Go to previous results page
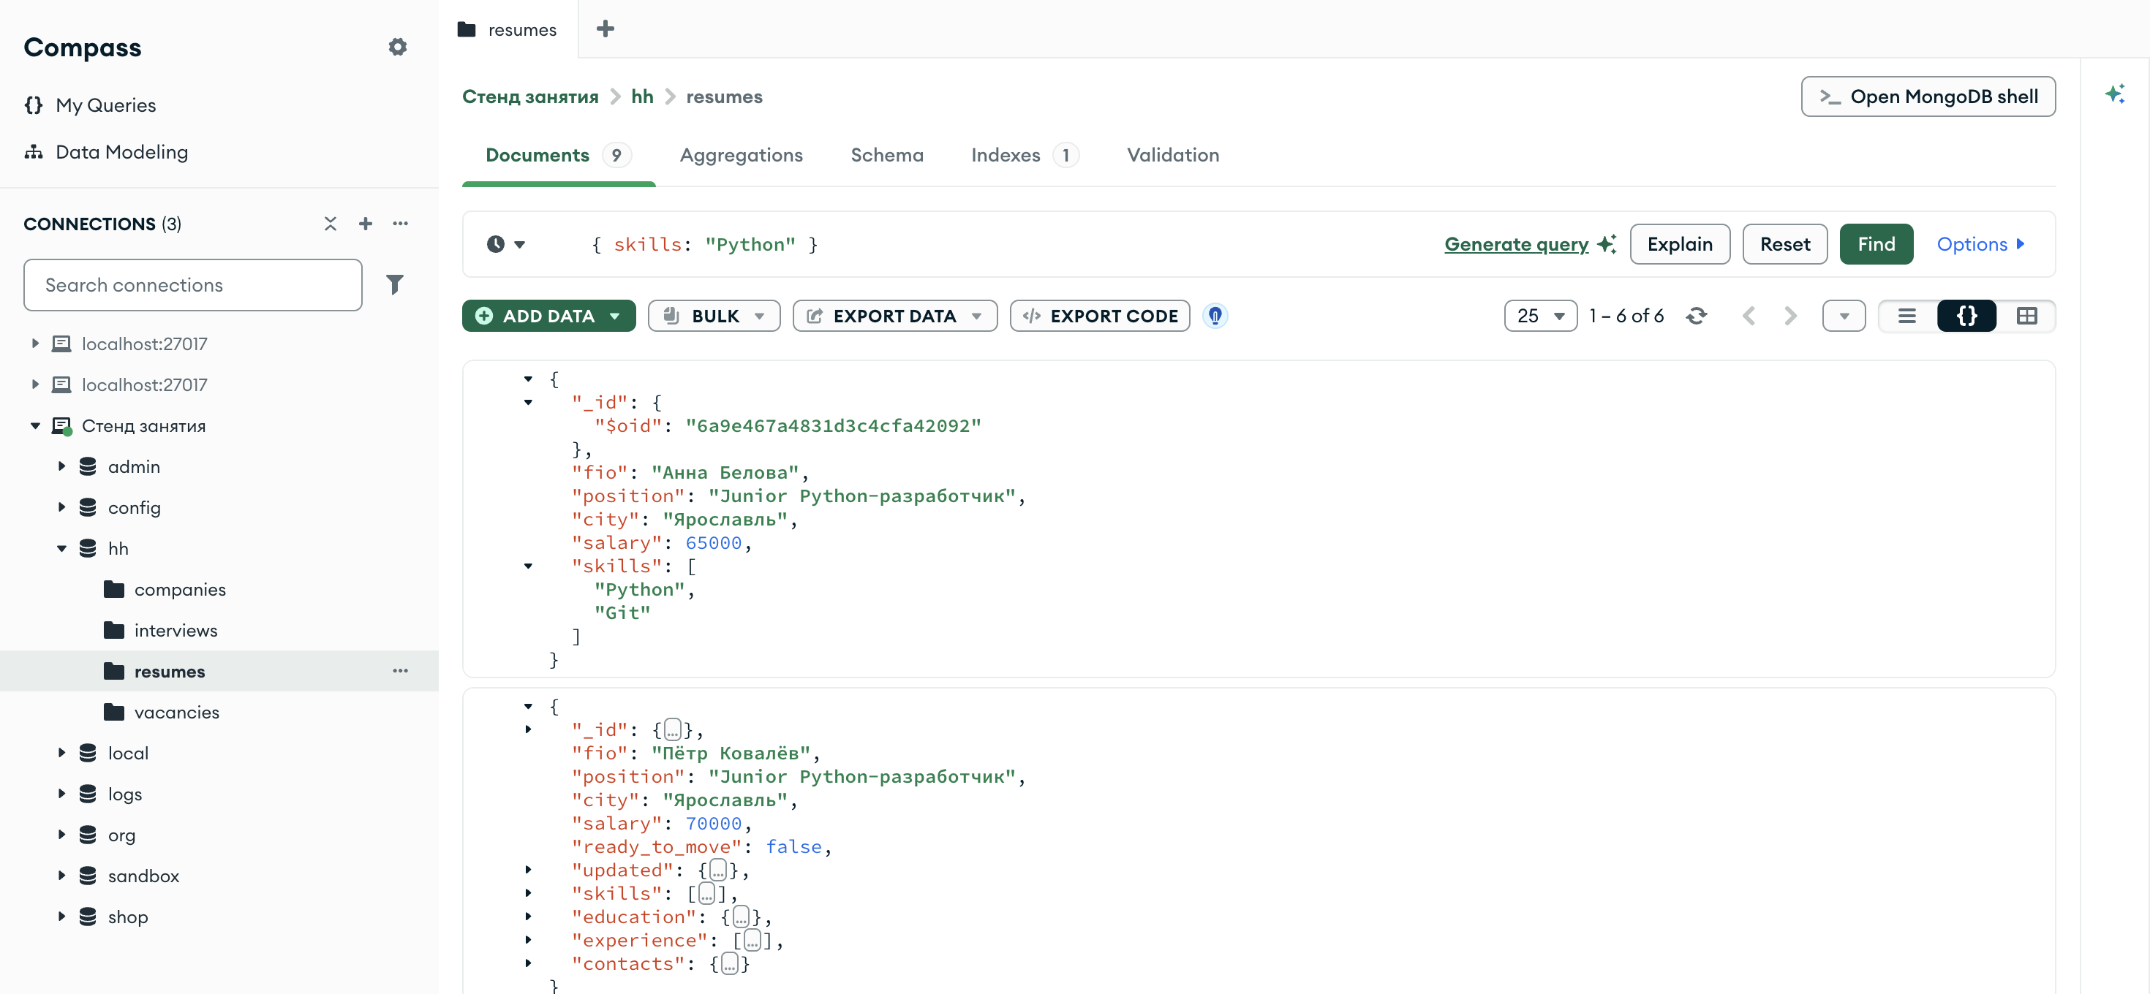This screenshot has height=994, width=2150. 1749,316
